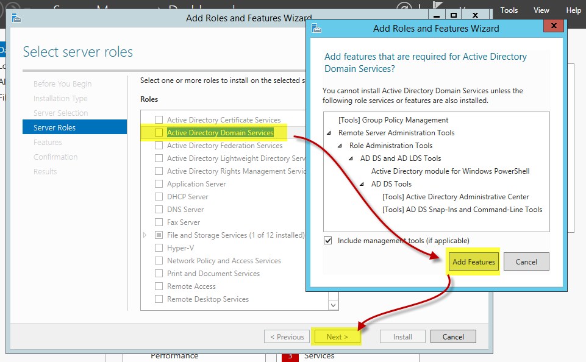
Task: Open the Features wizard step
Action: (x=48, y=142)
